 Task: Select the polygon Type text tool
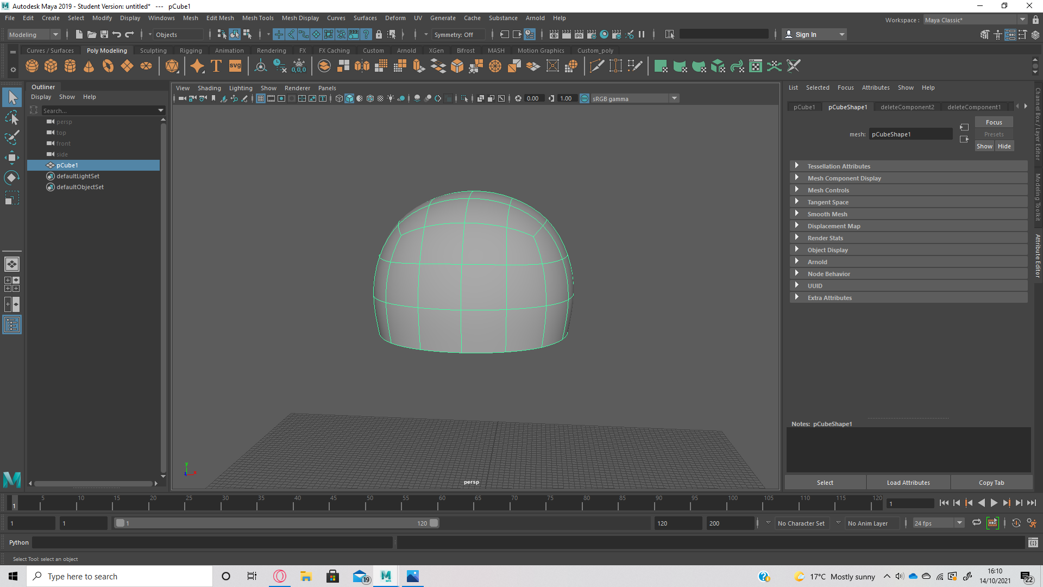(x=216, y=66)
